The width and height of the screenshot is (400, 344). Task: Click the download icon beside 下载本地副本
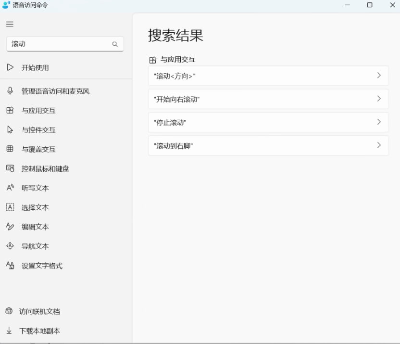tap(9, 331)
